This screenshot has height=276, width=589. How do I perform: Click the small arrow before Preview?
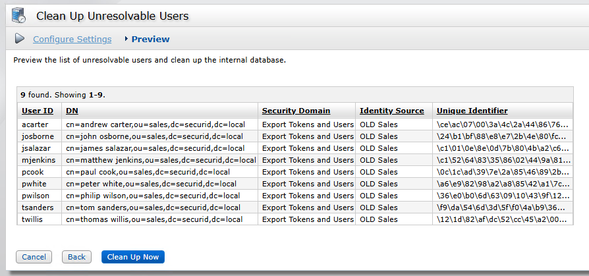point(126,39)
